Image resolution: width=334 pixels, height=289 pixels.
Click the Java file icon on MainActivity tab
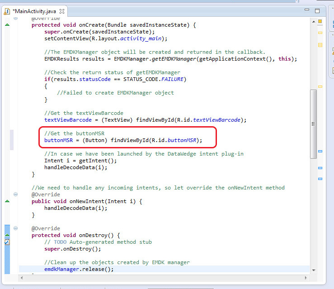pos(7,11)
